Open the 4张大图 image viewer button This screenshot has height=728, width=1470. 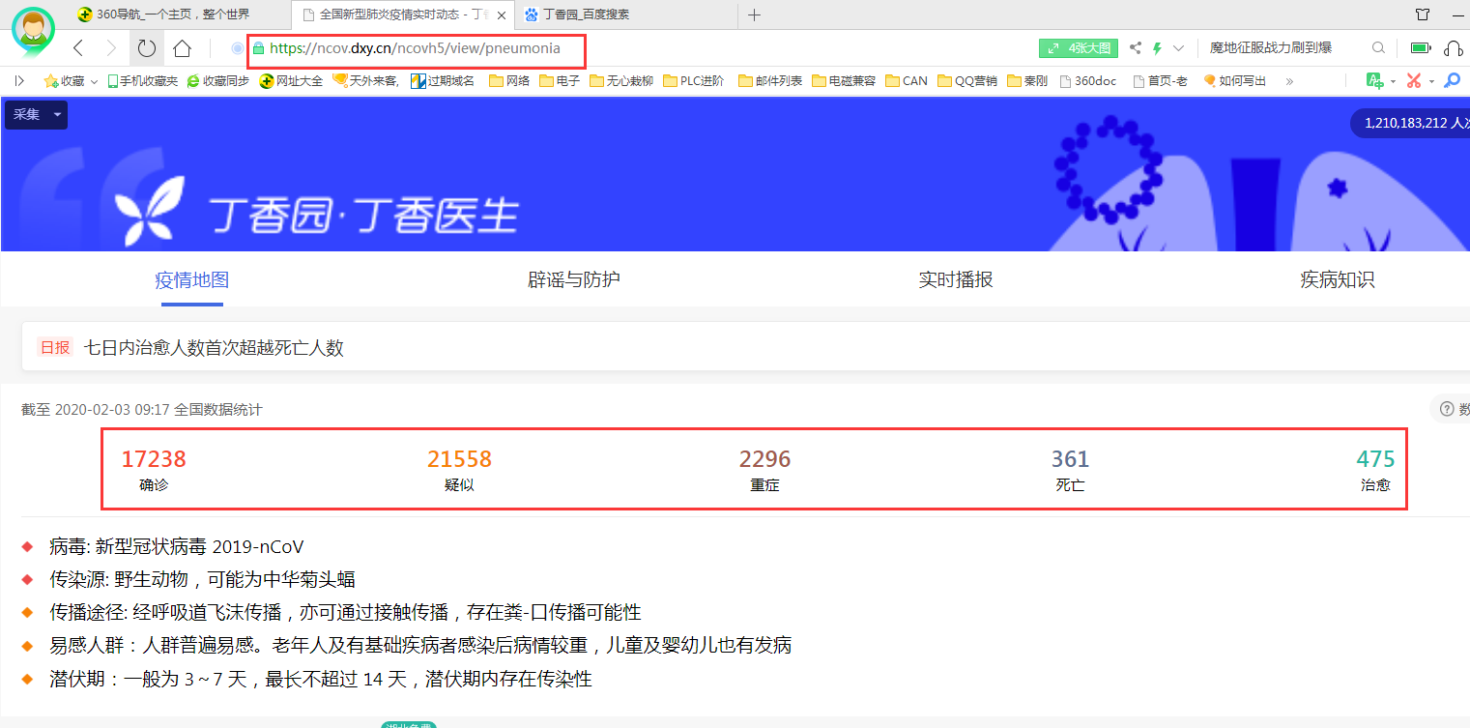pyautogui.click(x=1079, y=48)
